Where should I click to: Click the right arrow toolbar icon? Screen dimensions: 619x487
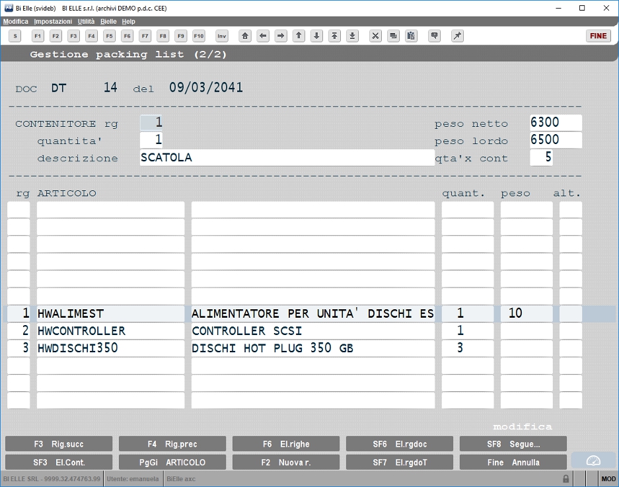281,36
